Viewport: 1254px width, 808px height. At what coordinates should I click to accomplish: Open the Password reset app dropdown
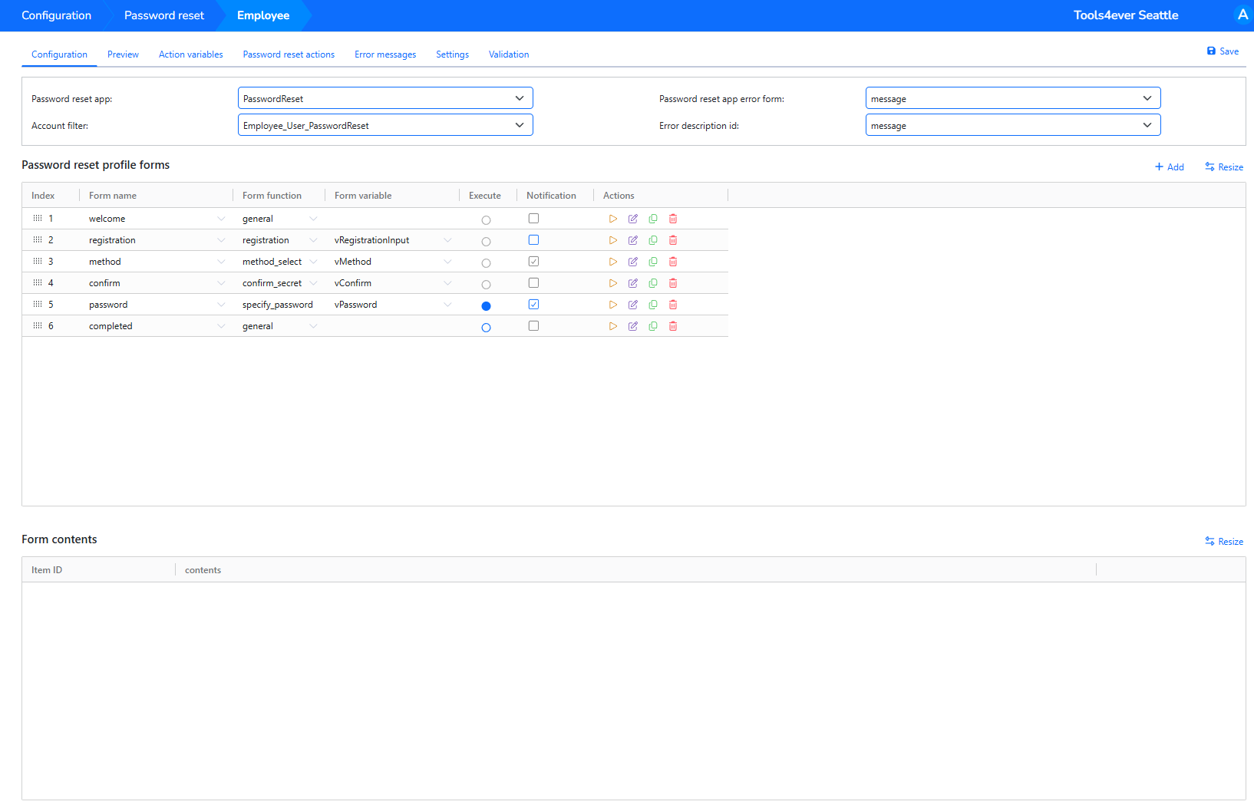(385, 98)
